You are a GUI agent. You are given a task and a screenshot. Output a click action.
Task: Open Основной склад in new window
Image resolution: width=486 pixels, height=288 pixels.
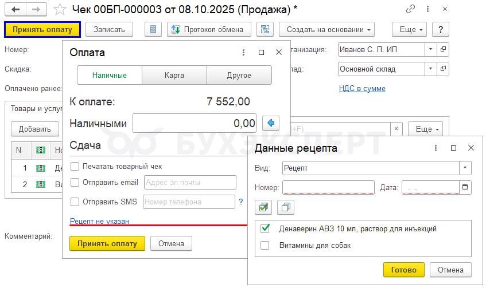(443, 69)
